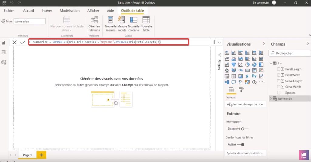Viewport: 311px width, 162px height.
Task: Open the Afficher tab
Action: 93,11
